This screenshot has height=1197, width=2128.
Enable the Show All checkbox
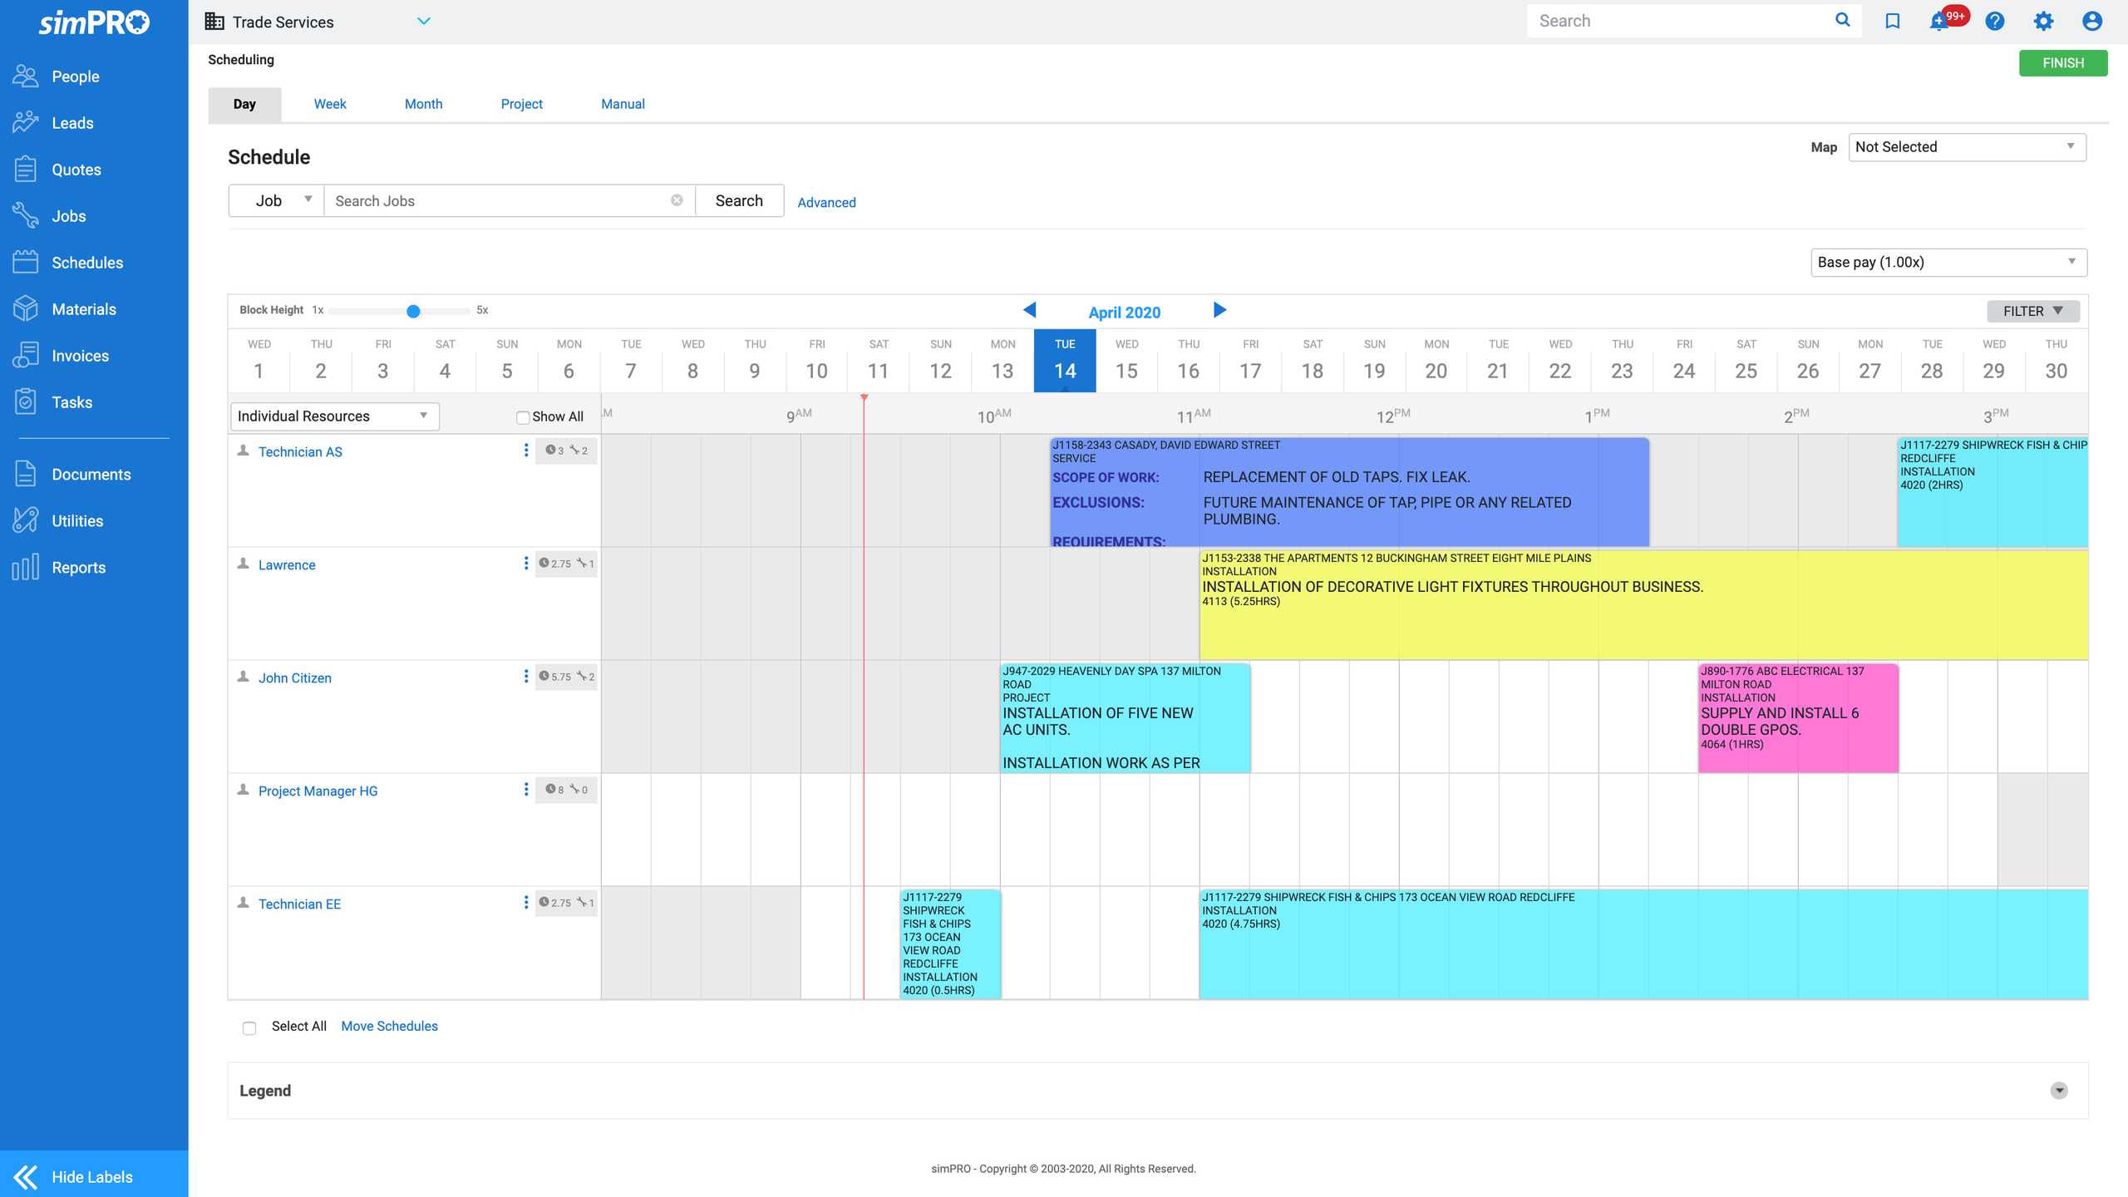coord(523,417)
